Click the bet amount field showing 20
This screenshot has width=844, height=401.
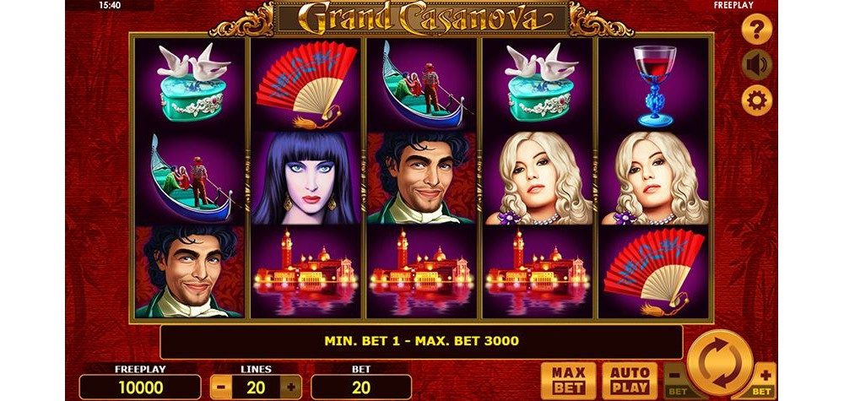[361, 387]
